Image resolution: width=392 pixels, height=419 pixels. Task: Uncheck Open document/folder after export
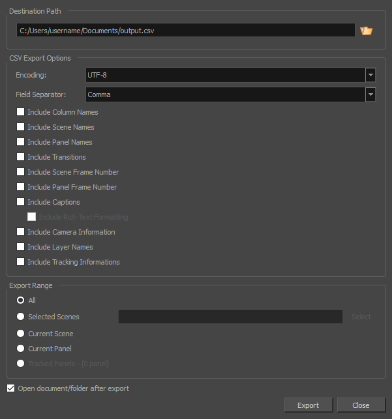click(10, 388)
